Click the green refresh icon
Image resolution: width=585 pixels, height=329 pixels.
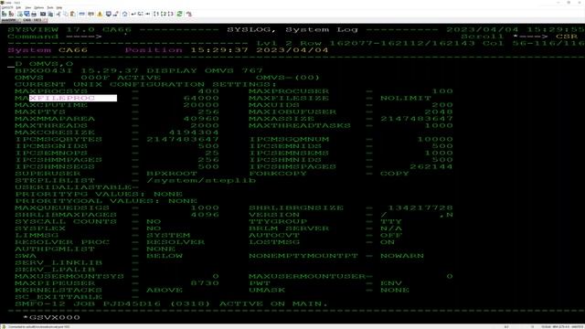[x=179, y=14]
